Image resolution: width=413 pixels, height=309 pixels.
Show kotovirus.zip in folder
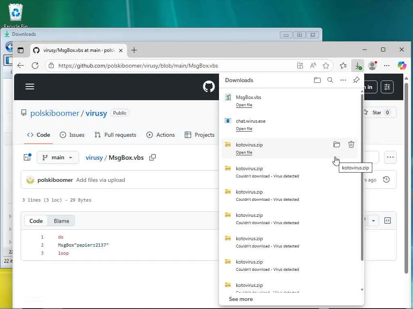coord(337,144)
